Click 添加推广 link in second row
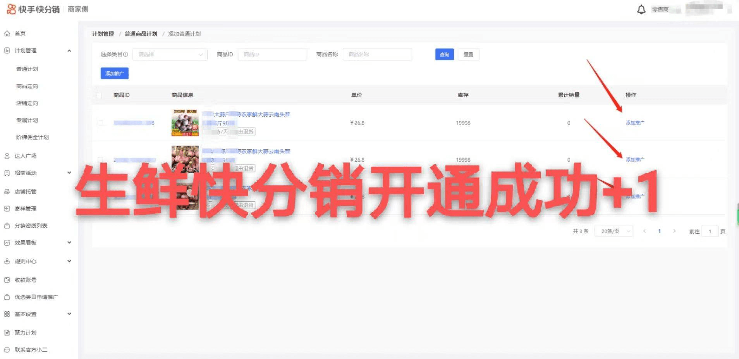 [635, 160]
